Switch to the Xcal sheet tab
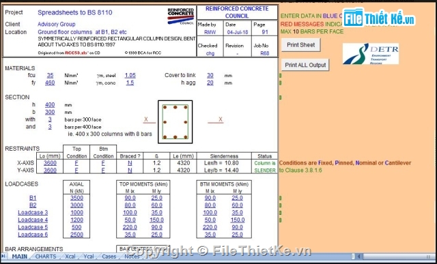The image size is (437, 264). tap(70, 256)
